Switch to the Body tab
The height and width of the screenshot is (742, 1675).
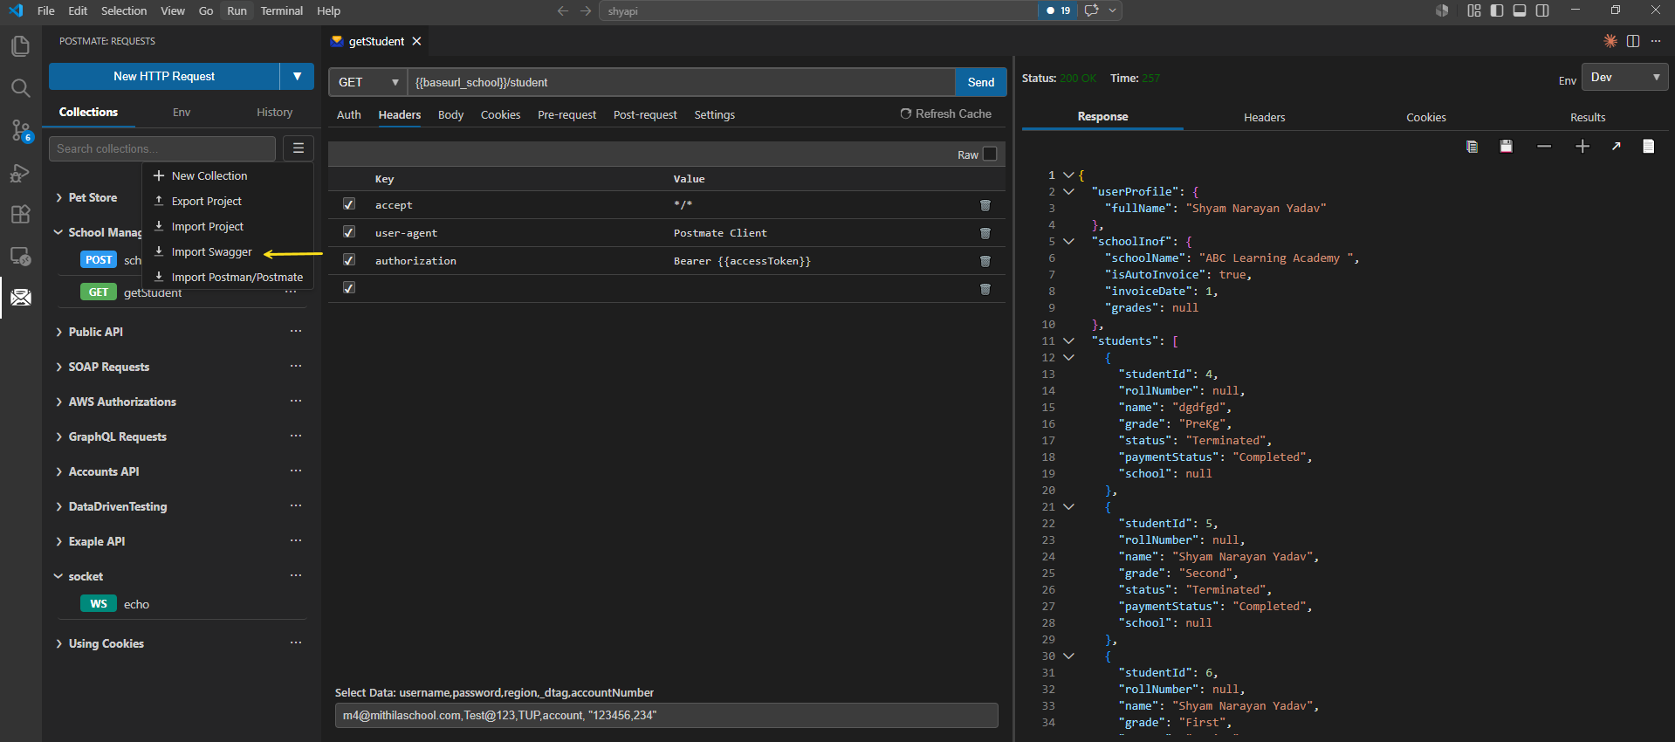coord(450,115)
